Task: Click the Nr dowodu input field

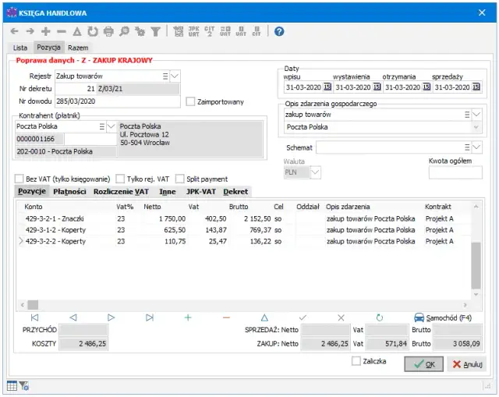Action: pos(119,101)
